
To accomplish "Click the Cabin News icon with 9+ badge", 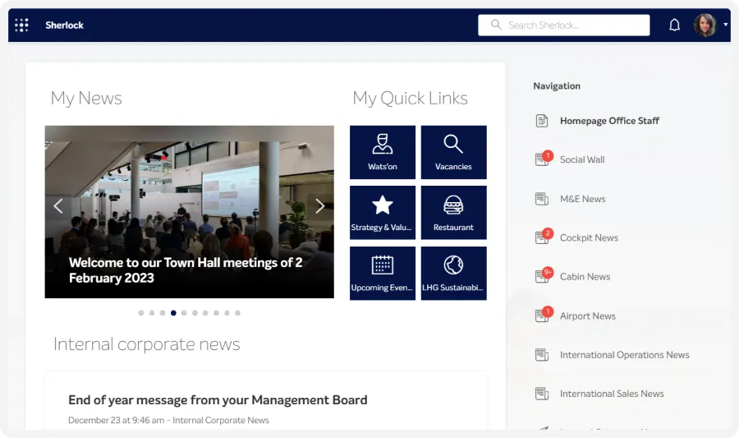I will pyautogui.click(x=542, y=276).
